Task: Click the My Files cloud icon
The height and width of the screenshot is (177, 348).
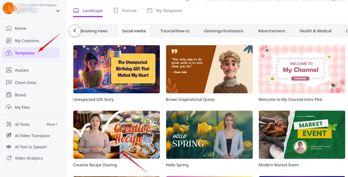Action: click(9, 107)
